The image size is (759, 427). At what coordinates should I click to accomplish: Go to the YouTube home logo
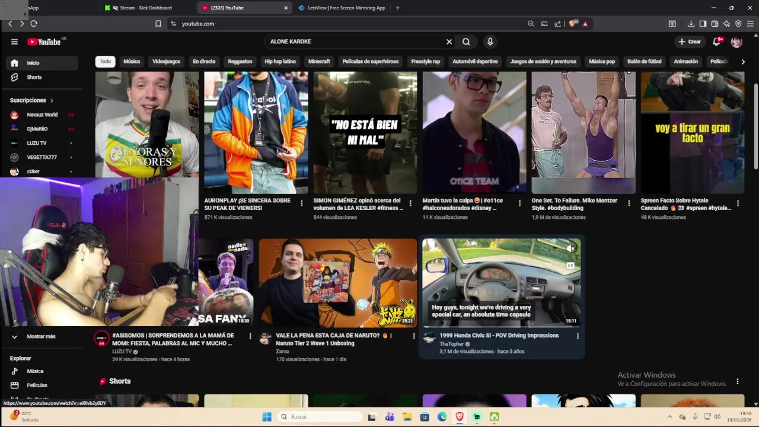point(44,42)
